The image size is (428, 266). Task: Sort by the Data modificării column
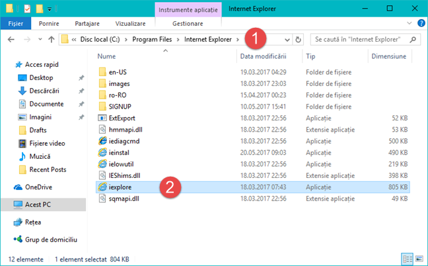tap(263, 56)
